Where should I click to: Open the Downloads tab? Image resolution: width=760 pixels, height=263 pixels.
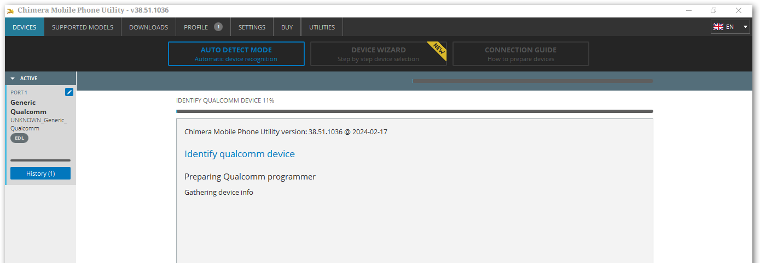click(x=148, y=27)
